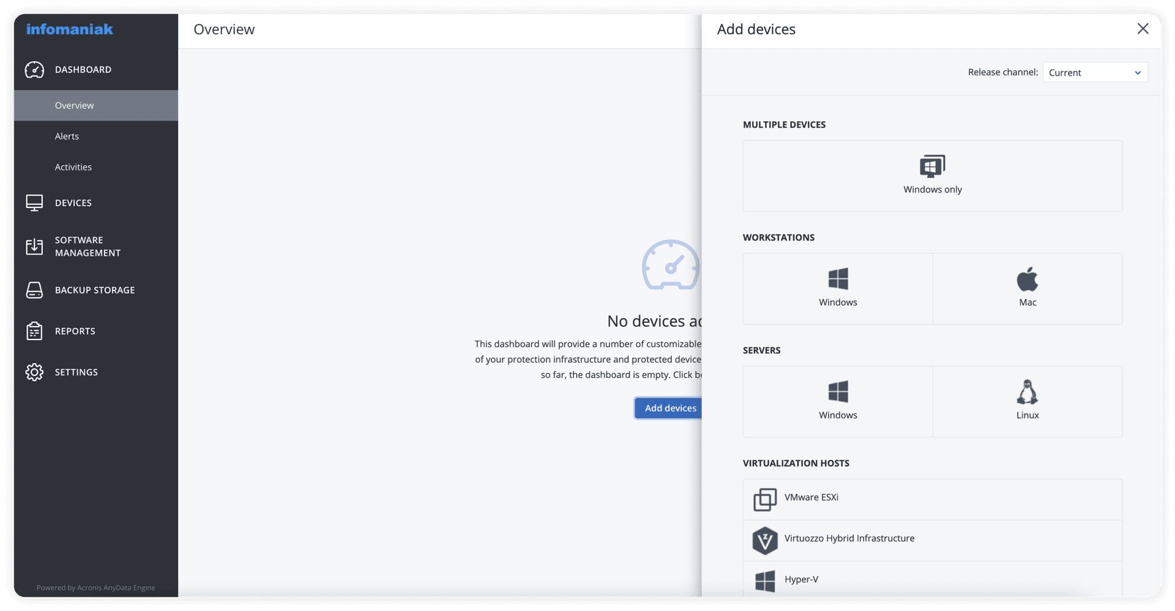Click the Release channel label

pos(1002,72)
